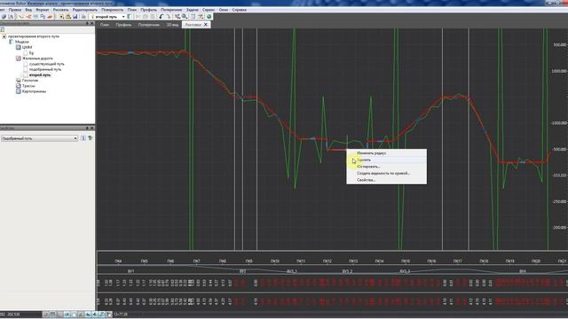The image size is (568, 319).
Task: Open the Формат menu
Action: coord(42,10)
